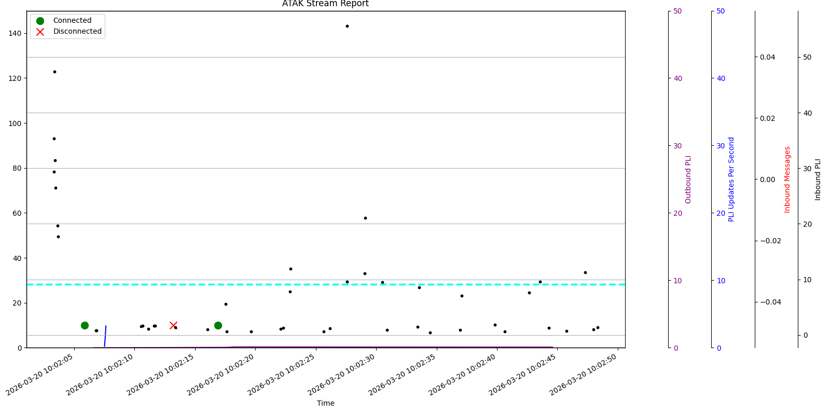Click the 'ATAK Stream Report' chart title
This screenshot has width=830, height=415.
pos(325,4)
